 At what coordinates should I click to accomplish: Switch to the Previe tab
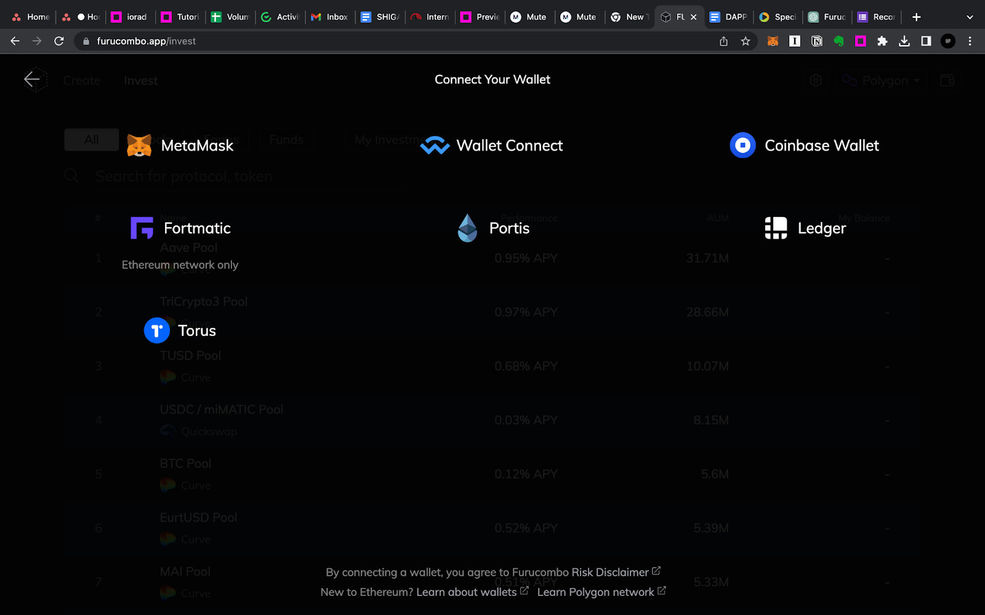pyautogui.click(x=480, y=17)
